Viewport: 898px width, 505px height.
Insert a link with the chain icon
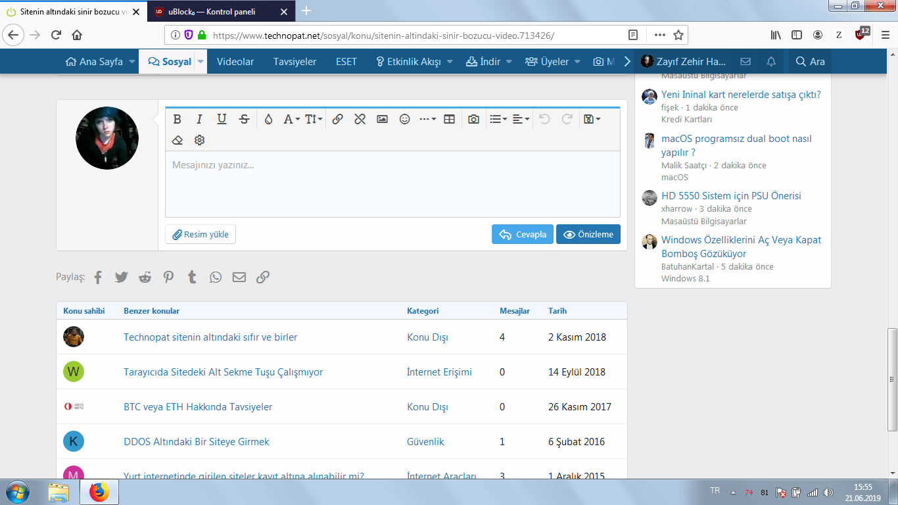(337, 119)
